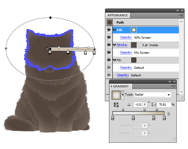Click the gradient angle field

tap(138, 104)
